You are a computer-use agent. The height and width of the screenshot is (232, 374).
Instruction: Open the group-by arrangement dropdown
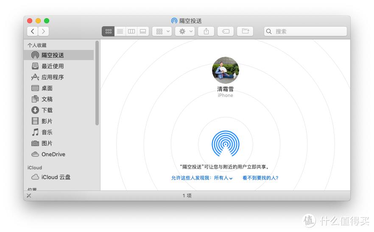[162, 31]
